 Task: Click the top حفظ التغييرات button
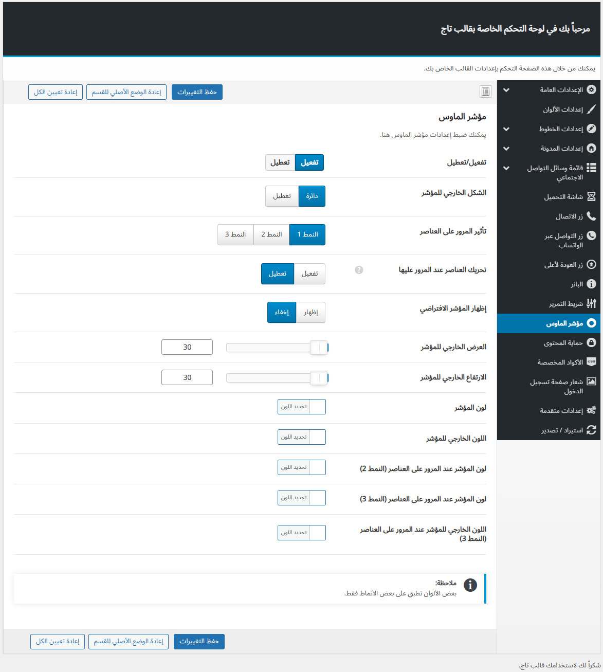(x=197, y=92)
